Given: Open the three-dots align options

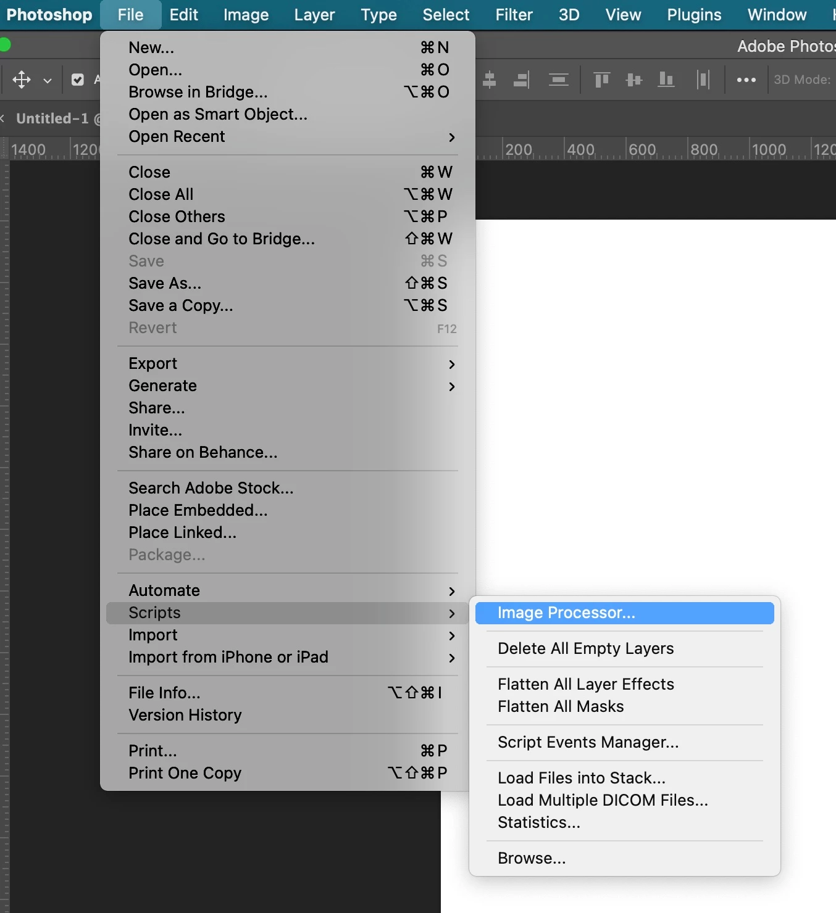Looking at the screenshot, I should coord(746,80).
